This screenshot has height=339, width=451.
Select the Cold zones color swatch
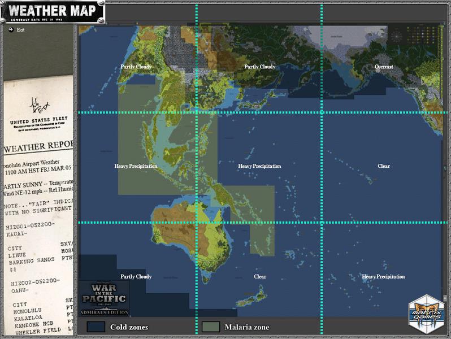(96, 327)
